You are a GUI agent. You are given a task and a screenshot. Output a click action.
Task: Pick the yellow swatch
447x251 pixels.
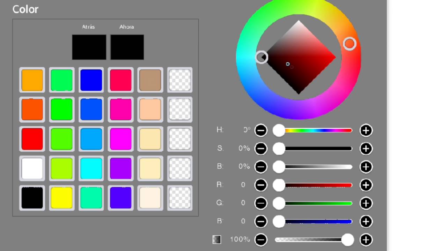tap(62, 198)
